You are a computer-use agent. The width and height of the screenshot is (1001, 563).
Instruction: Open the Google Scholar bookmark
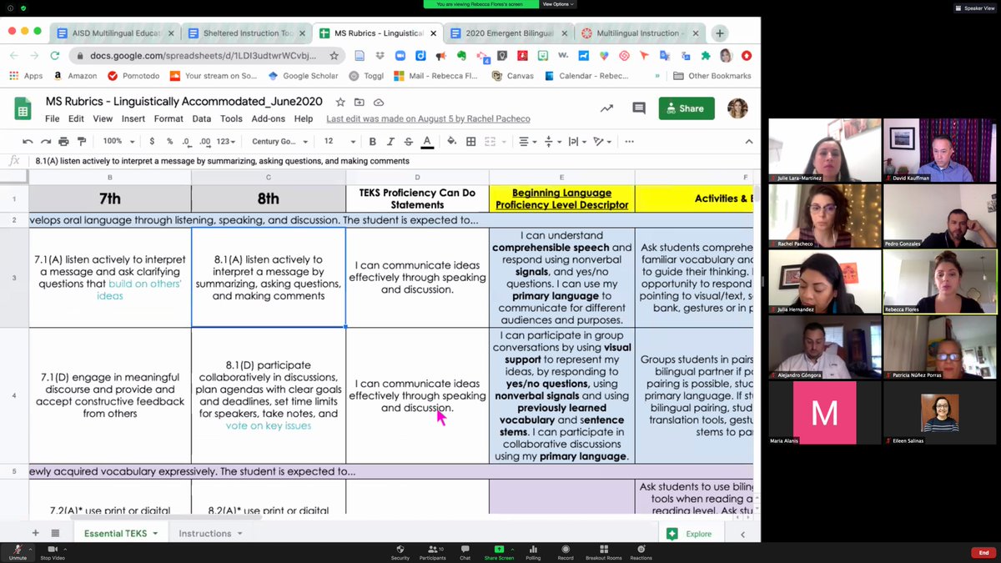point(304,76)
